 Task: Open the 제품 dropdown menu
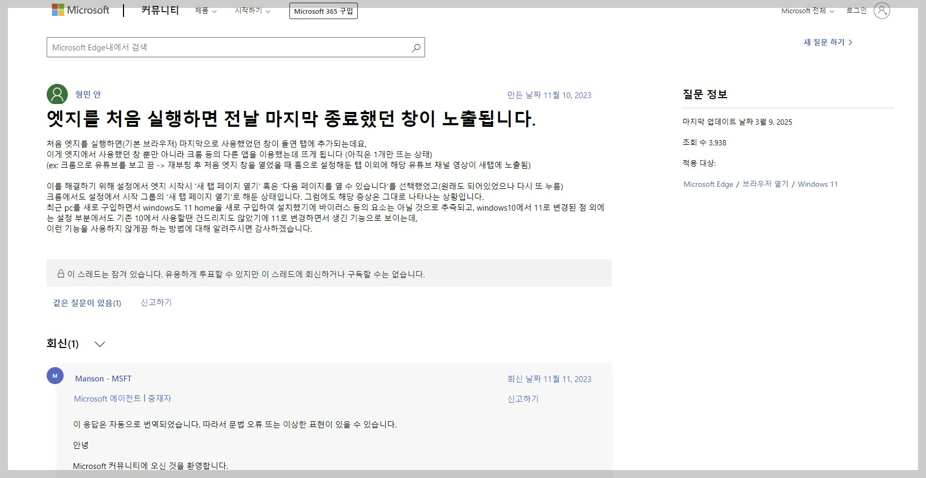pos(206,11)
